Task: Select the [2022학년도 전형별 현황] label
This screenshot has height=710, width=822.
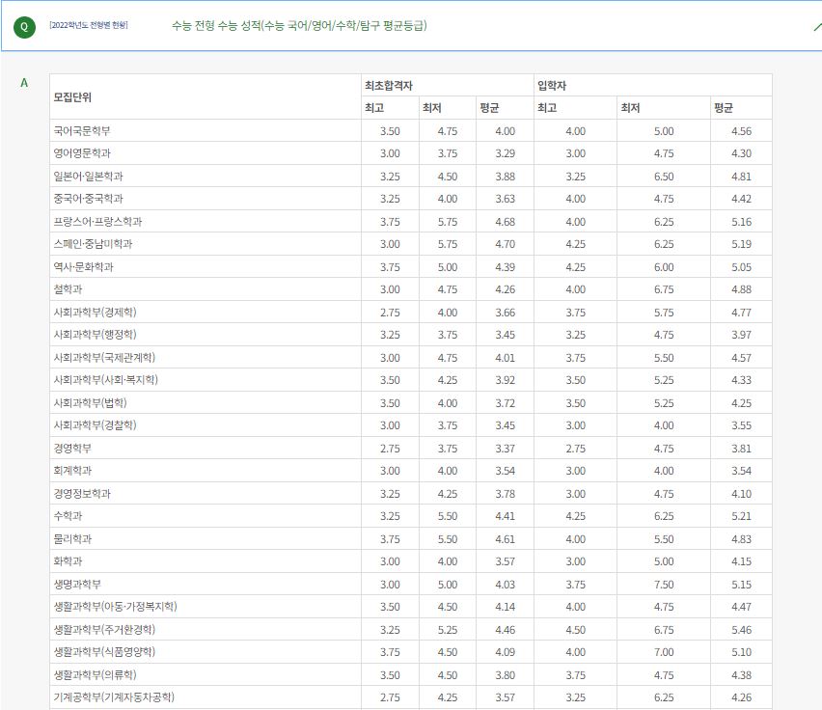Action: 89,25
